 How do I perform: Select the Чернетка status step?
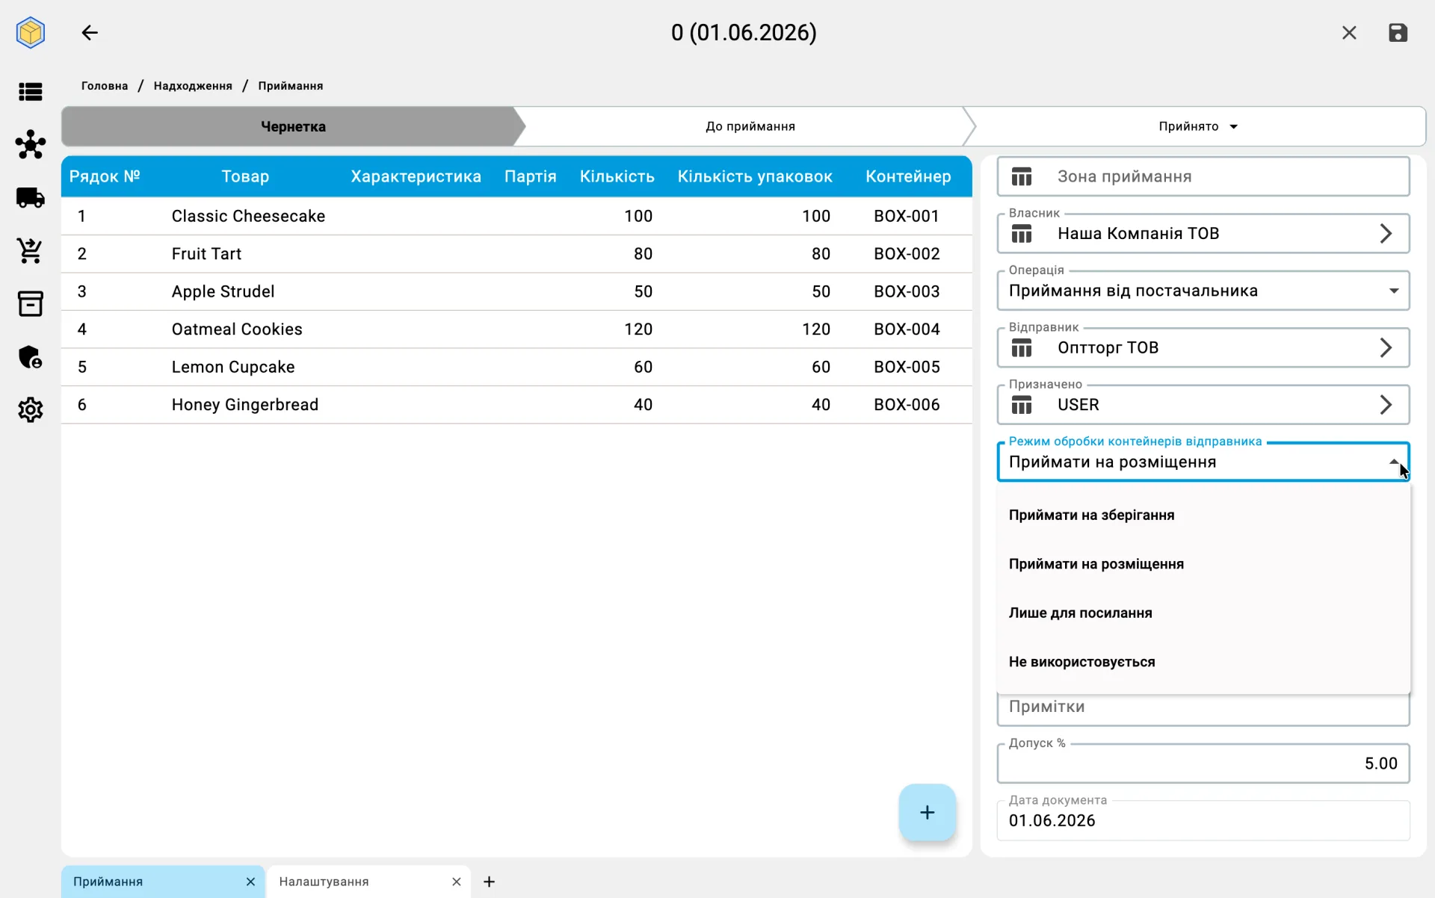tap(293, 126)
